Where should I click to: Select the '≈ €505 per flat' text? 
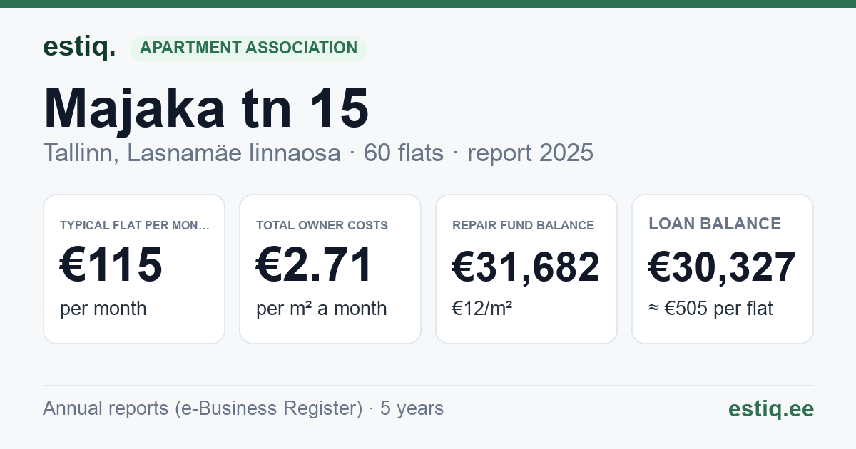click(710, 309)
